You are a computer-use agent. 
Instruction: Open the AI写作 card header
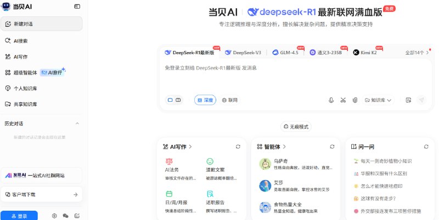177,147
